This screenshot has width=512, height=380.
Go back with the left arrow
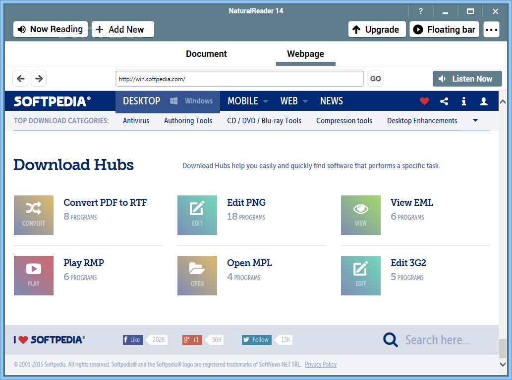pyautogui.click(x=21, y=79)
